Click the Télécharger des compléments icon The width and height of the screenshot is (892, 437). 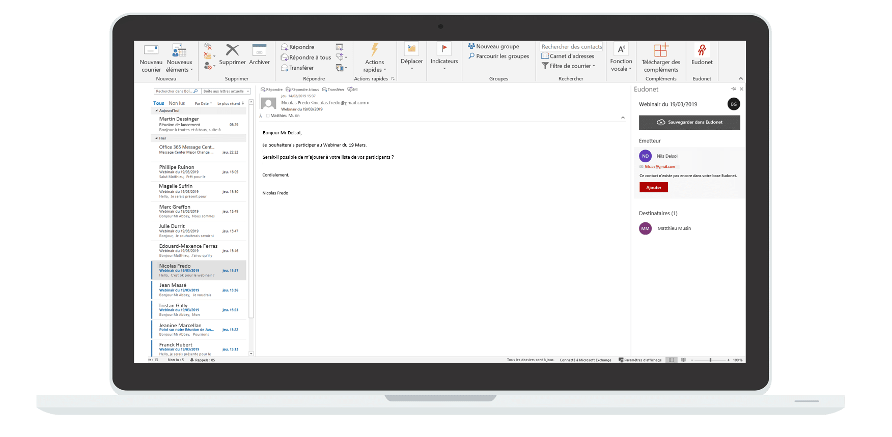(x=661, y=50)
